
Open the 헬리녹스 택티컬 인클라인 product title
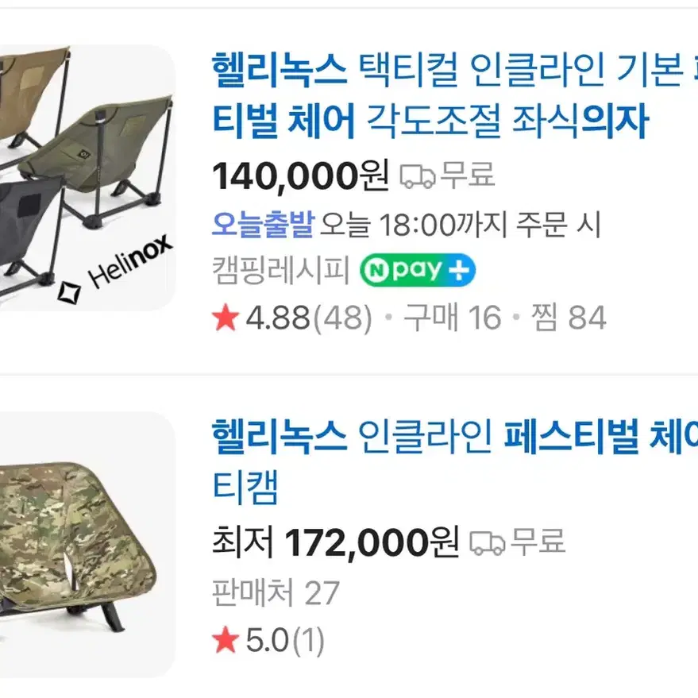click(455, 95)
